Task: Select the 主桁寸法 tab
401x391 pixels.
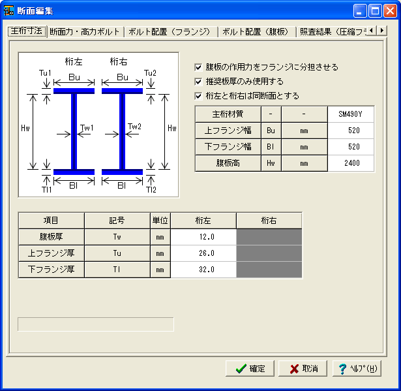Action: point(27,31)
